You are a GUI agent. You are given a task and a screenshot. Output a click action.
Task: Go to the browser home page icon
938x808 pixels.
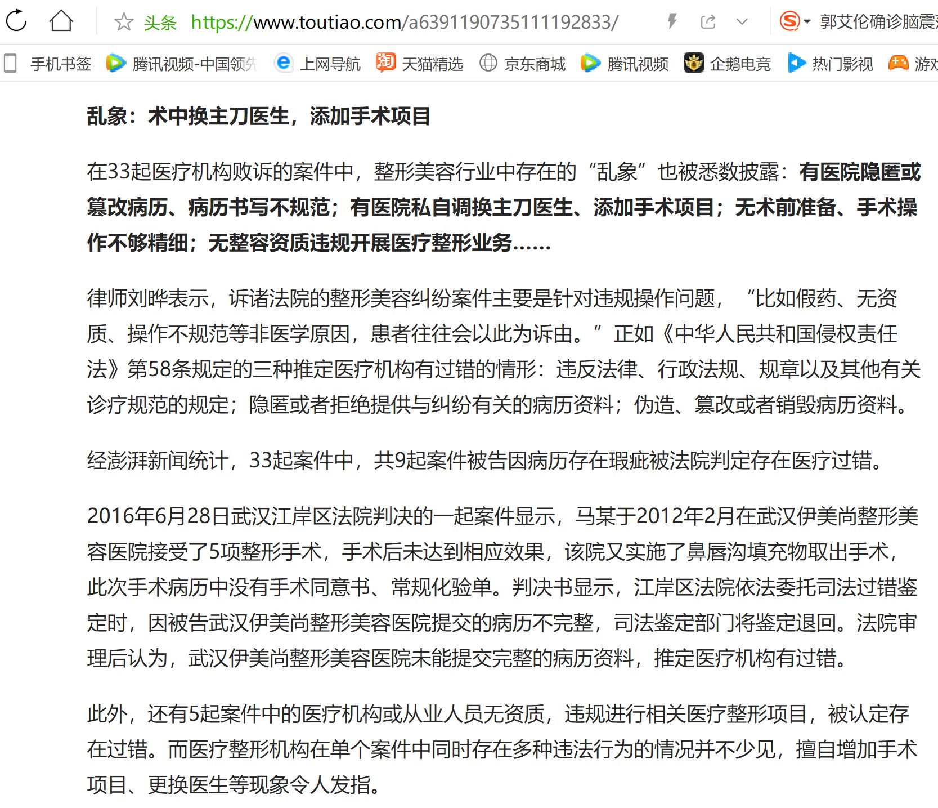61,21
